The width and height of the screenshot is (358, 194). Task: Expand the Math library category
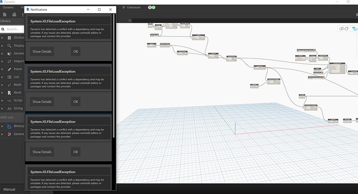click(x=2, y=85)
